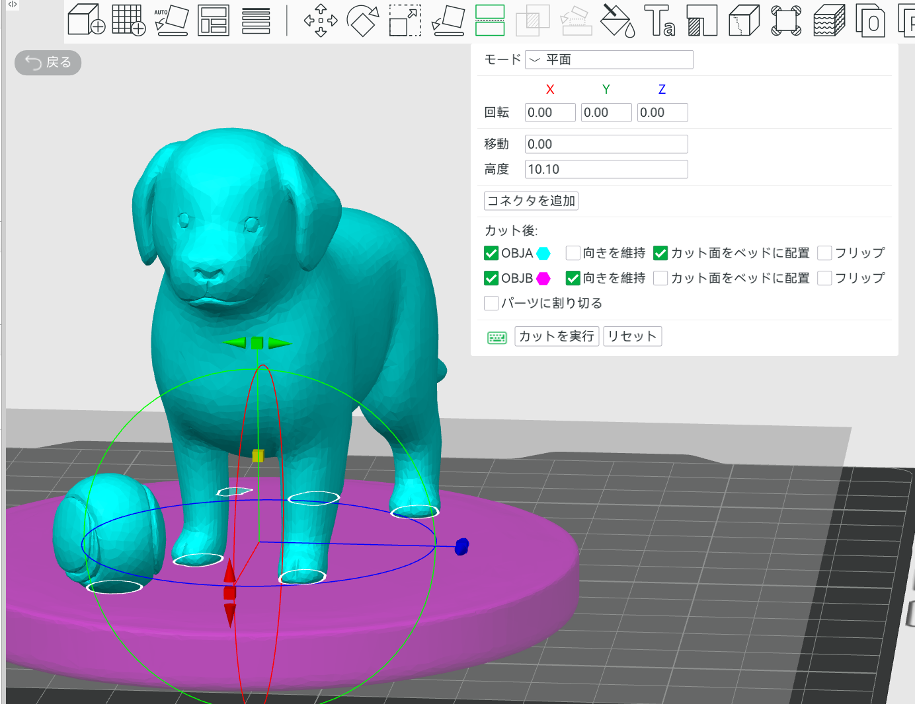Open the variable layer height lines icon

(256, 21)
